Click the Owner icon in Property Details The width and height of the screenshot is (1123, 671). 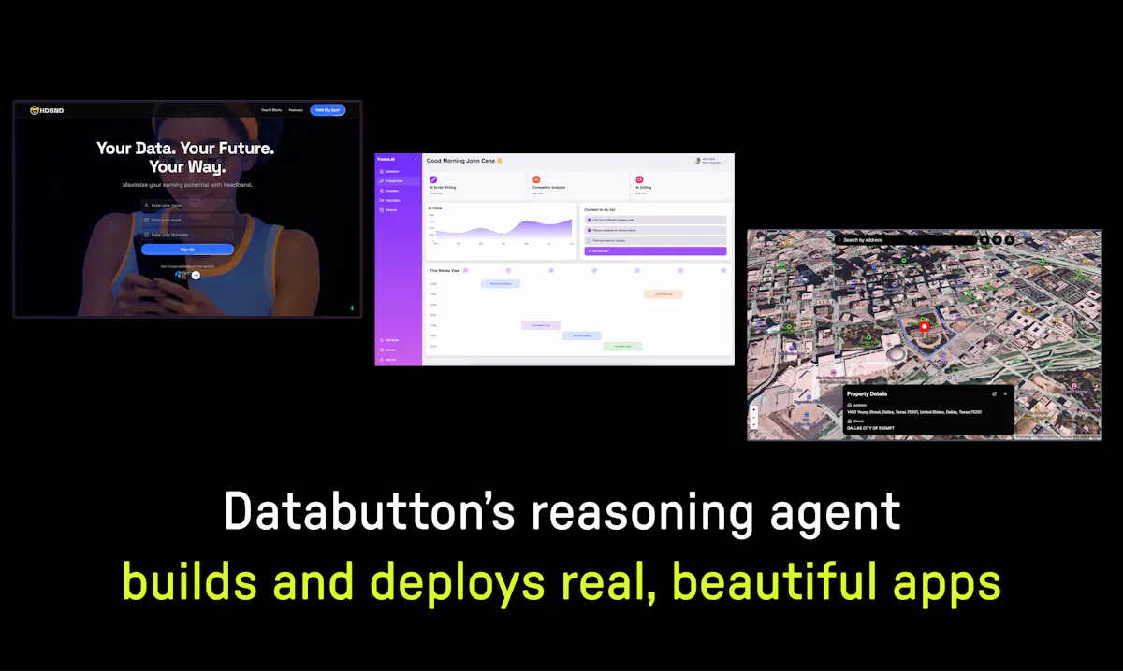850,421
